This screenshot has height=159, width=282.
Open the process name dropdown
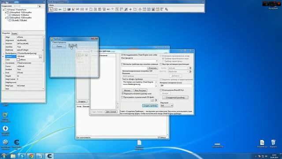point(157,61)
